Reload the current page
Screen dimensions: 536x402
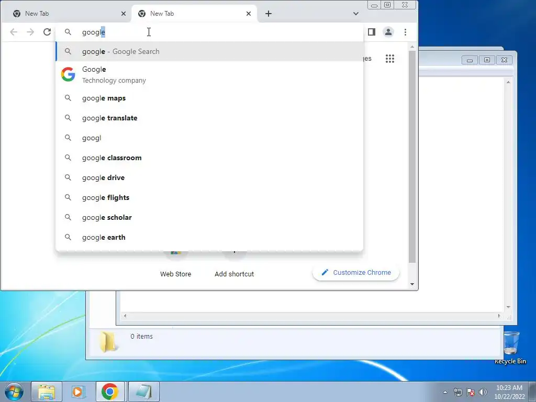pos(47,32)
